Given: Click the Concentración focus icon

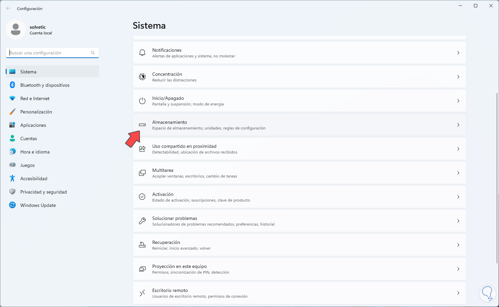Looking at the screenshot, I should 142,77.
